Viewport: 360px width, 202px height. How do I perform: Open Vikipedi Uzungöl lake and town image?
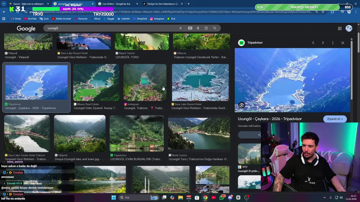[80, 134]
